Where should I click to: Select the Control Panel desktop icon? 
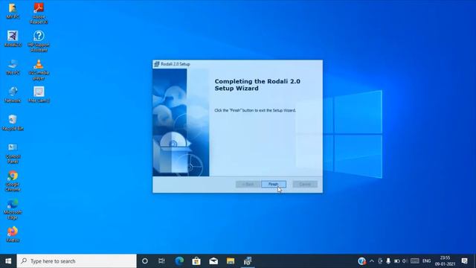click(13, 153)
